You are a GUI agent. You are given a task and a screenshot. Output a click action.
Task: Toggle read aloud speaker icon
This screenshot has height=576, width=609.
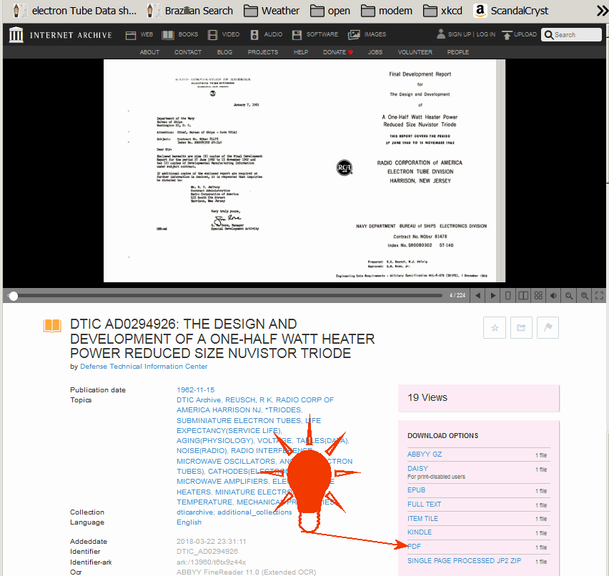pyautogui.click(x=553, y=296)
